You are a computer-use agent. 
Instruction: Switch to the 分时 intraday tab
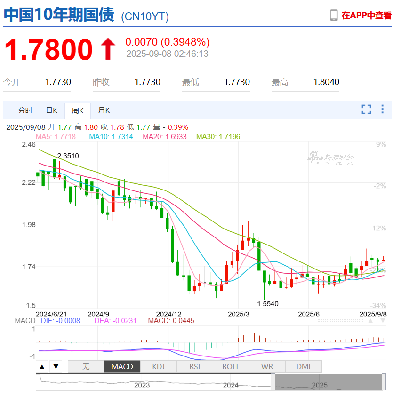(x=25, y=111)
